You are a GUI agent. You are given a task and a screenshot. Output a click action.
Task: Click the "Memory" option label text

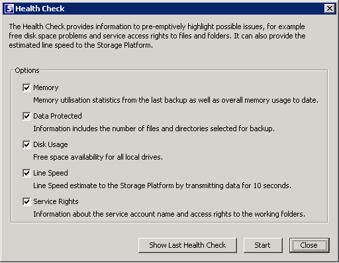tap(46, 87)
